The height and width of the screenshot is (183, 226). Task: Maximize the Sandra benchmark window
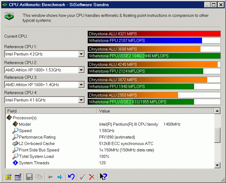tap(214, 5)
